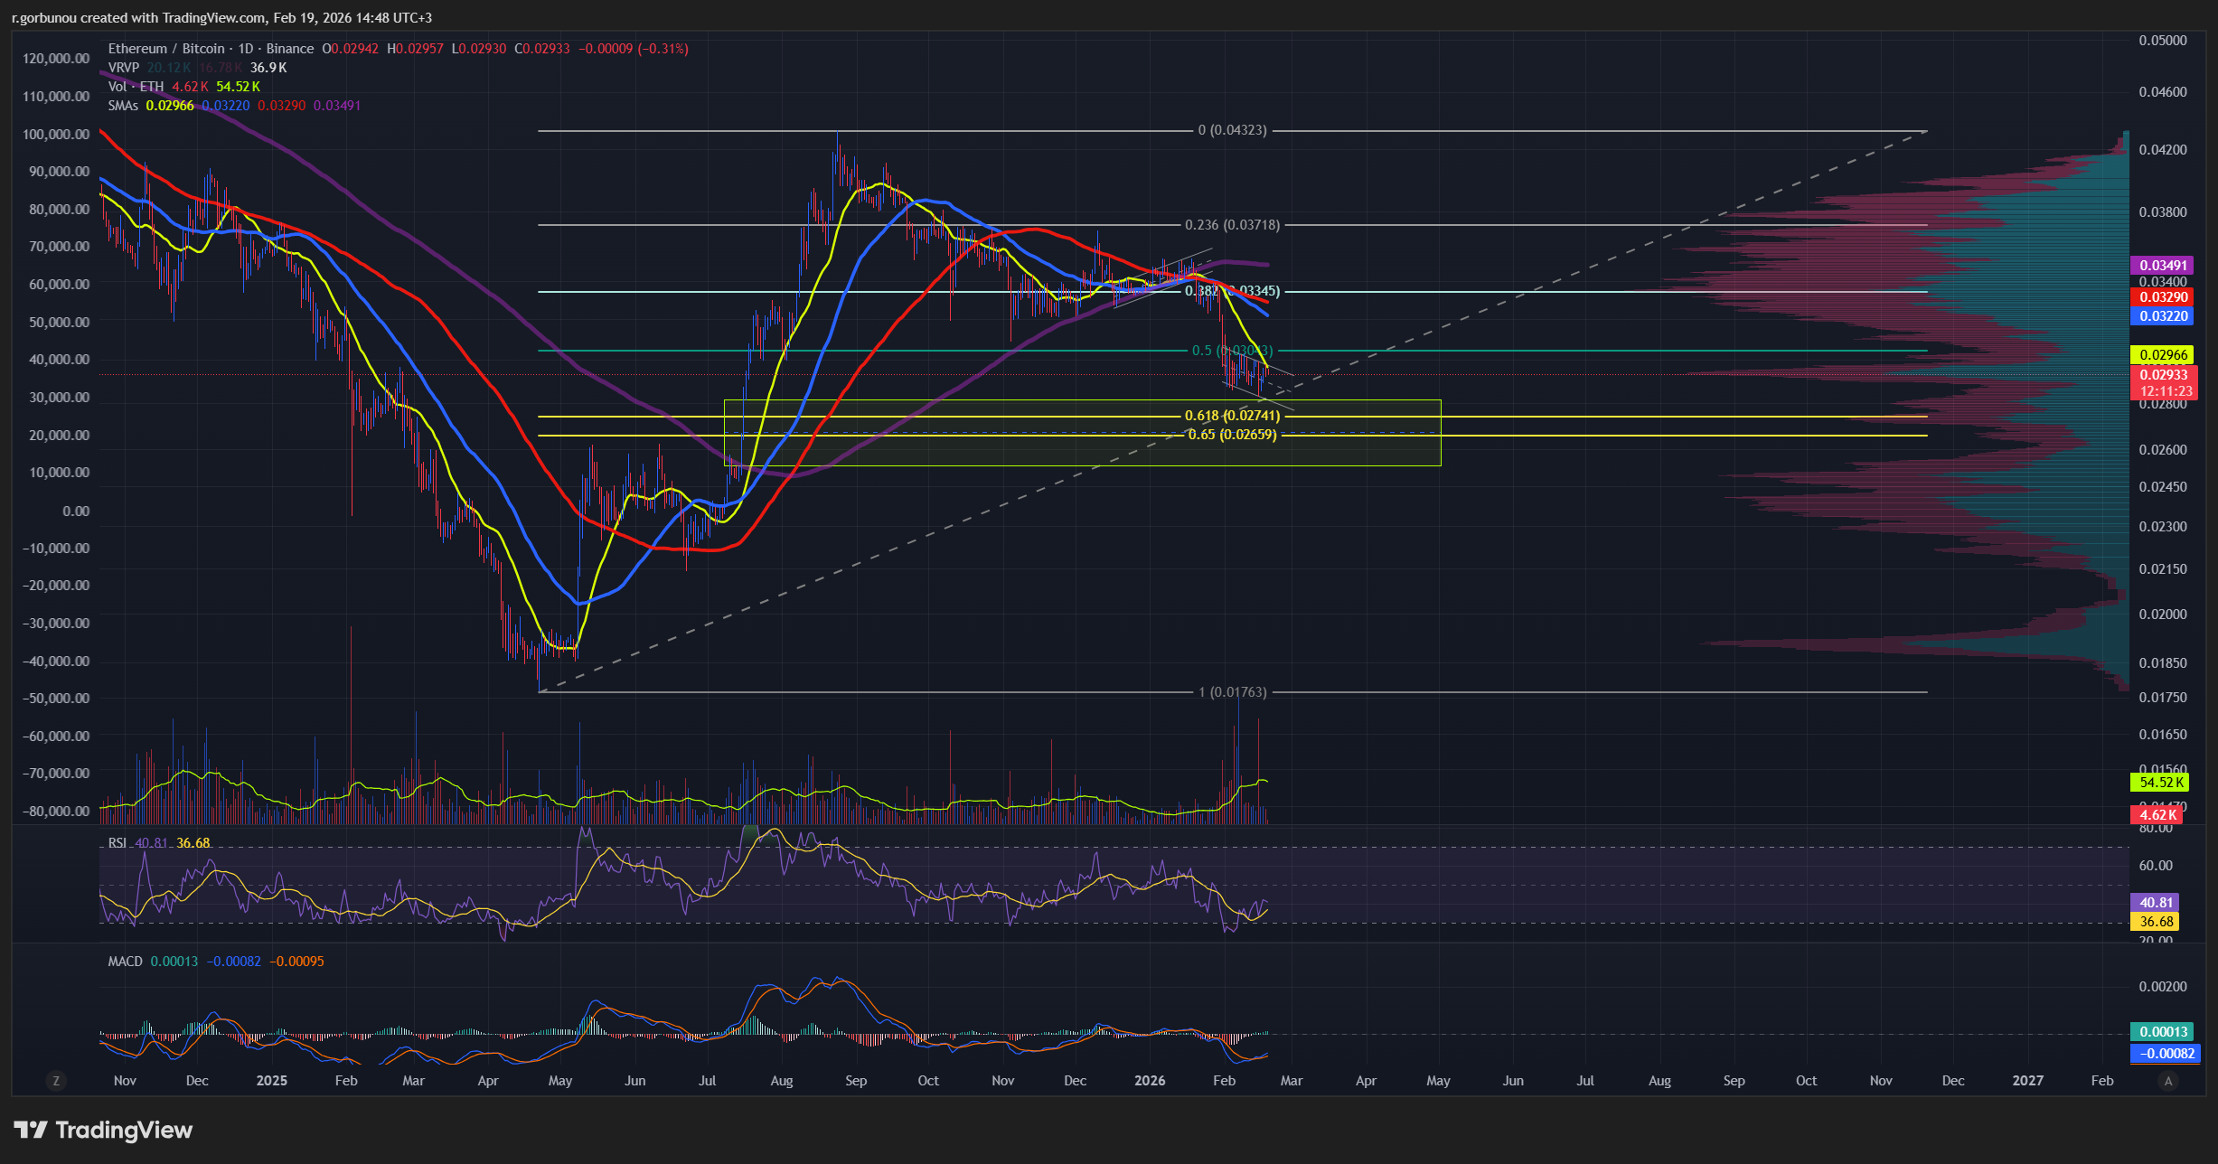Image resolution: width=2218 pixels, height=1164 pixels.
Task: Click the TradingView logo
Action: coord(104,1130)
